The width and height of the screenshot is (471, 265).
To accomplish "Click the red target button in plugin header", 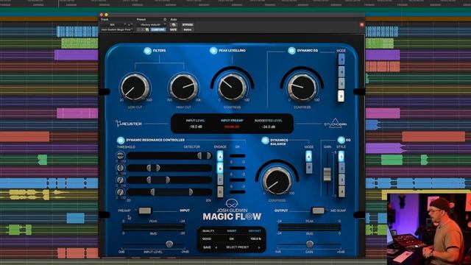I will [361, 25].
